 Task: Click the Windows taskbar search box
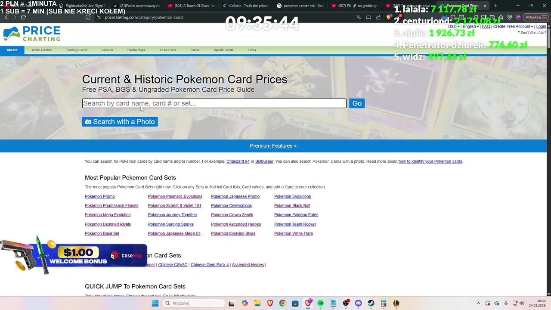point(194,303)
